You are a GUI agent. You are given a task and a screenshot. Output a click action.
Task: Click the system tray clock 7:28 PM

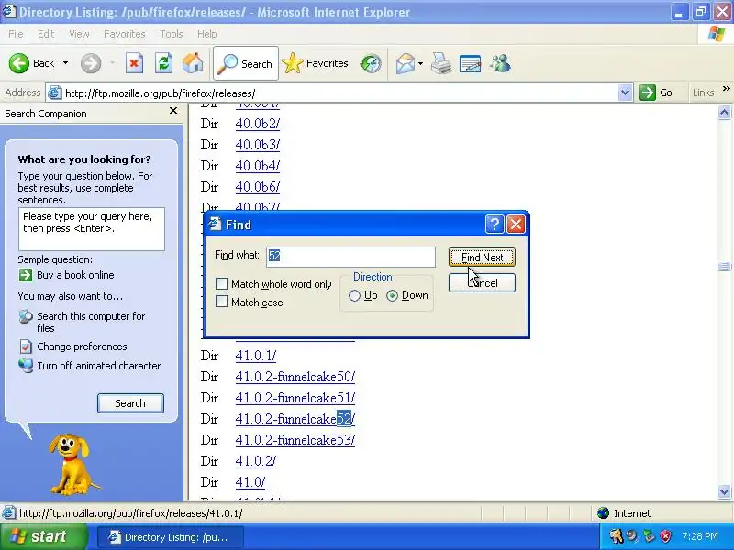700,536
